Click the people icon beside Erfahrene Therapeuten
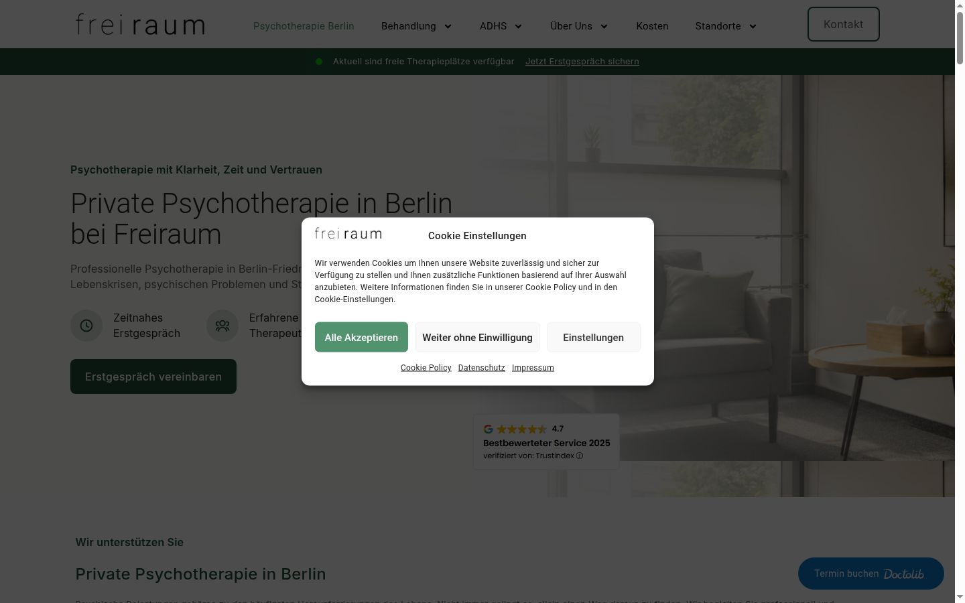Image resolution: width=965 pixels, height=603 pixels. point(222,326)
